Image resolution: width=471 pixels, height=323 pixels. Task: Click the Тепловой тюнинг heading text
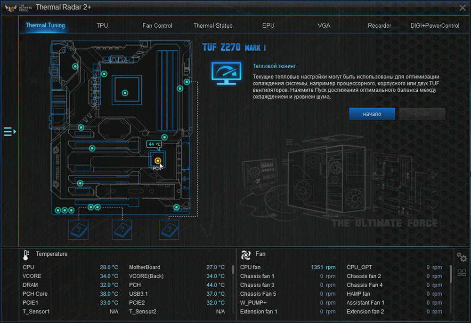(x=274, y=66)
